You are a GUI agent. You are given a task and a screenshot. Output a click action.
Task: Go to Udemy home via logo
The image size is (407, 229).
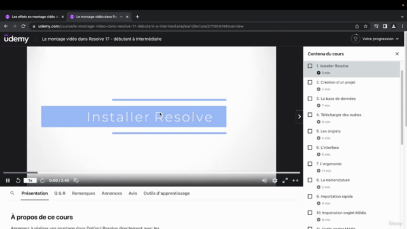click(x=17, y=39)
